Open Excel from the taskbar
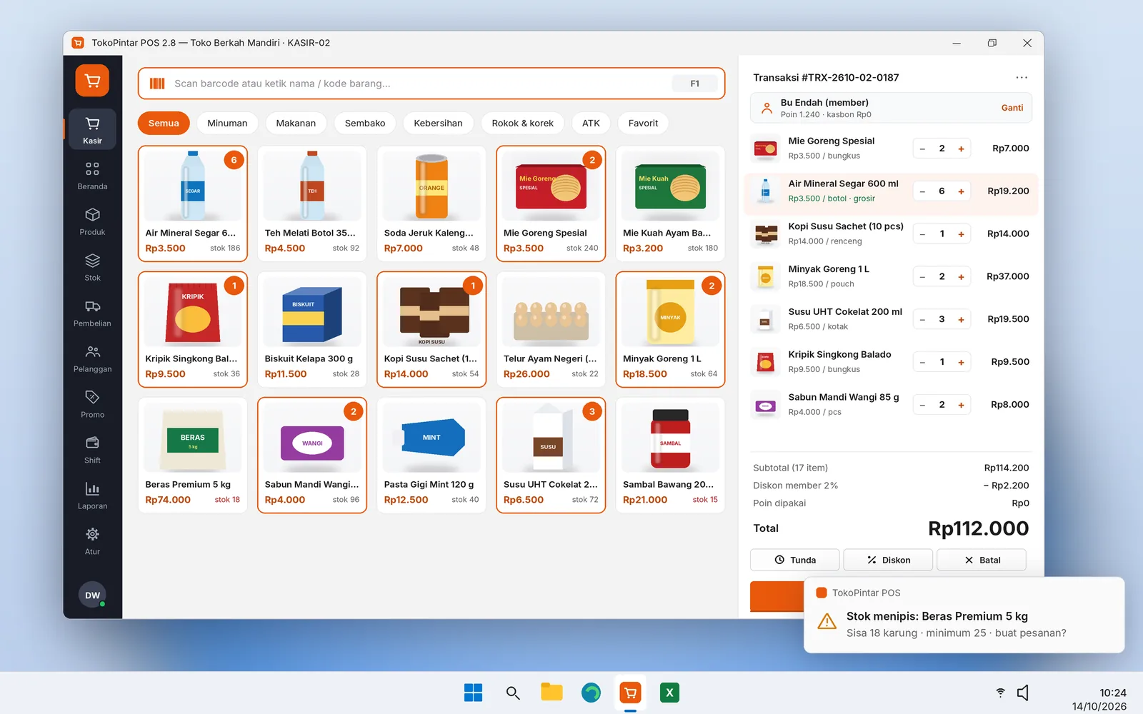 click(x=669, y=693)
